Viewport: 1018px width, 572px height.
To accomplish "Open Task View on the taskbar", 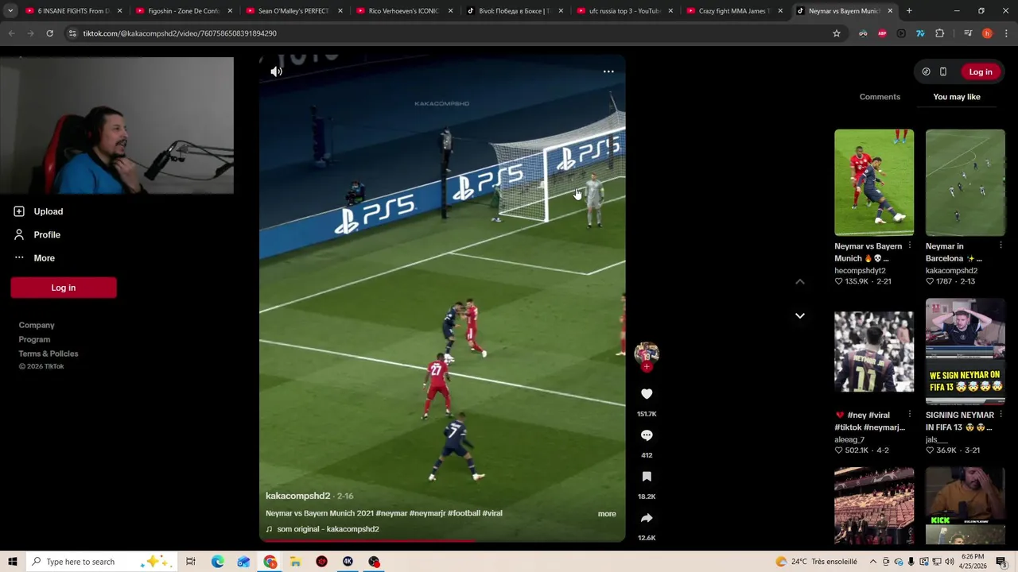I will tap(191, 562).
